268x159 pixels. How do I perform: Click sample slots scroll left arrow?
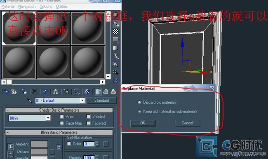tap(4, 82)
